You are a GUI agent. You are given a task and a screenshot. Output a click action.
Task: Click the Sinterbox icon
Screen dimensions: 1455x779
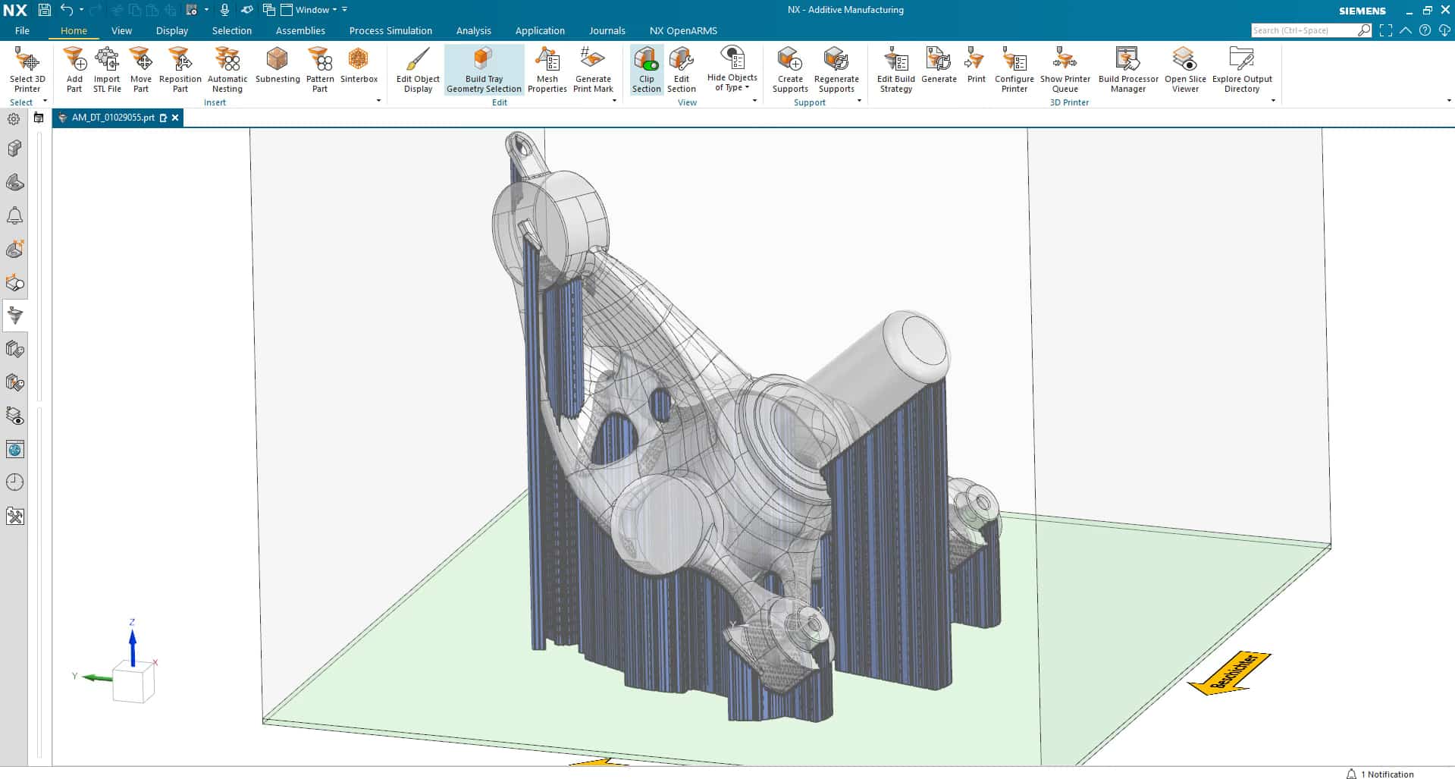pos(359,64)
